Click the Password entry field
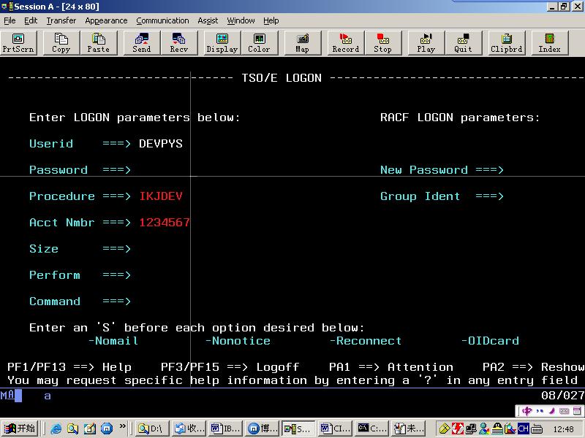The width and height of the screenshot is (585, 438). tap(164, 170)
